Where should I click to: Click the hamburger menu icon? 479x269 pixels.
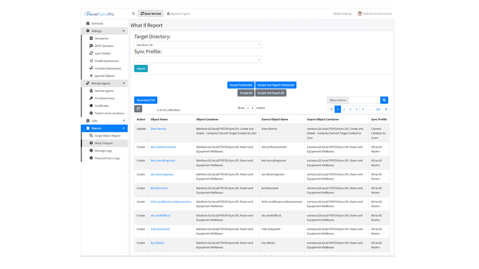pyautogui.click(x=133, y=14)
